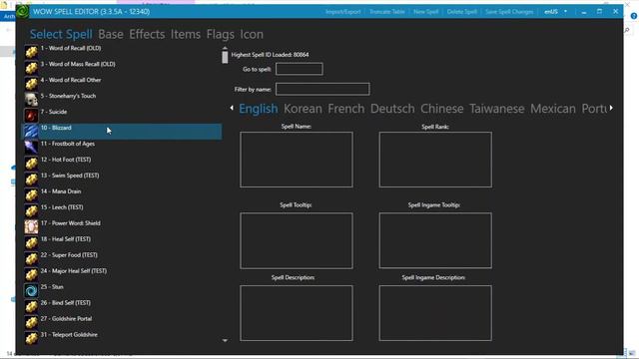The height and width of the screenshot is (359, 639).
Task: Select the English language tab
Action: click(259, 109)
